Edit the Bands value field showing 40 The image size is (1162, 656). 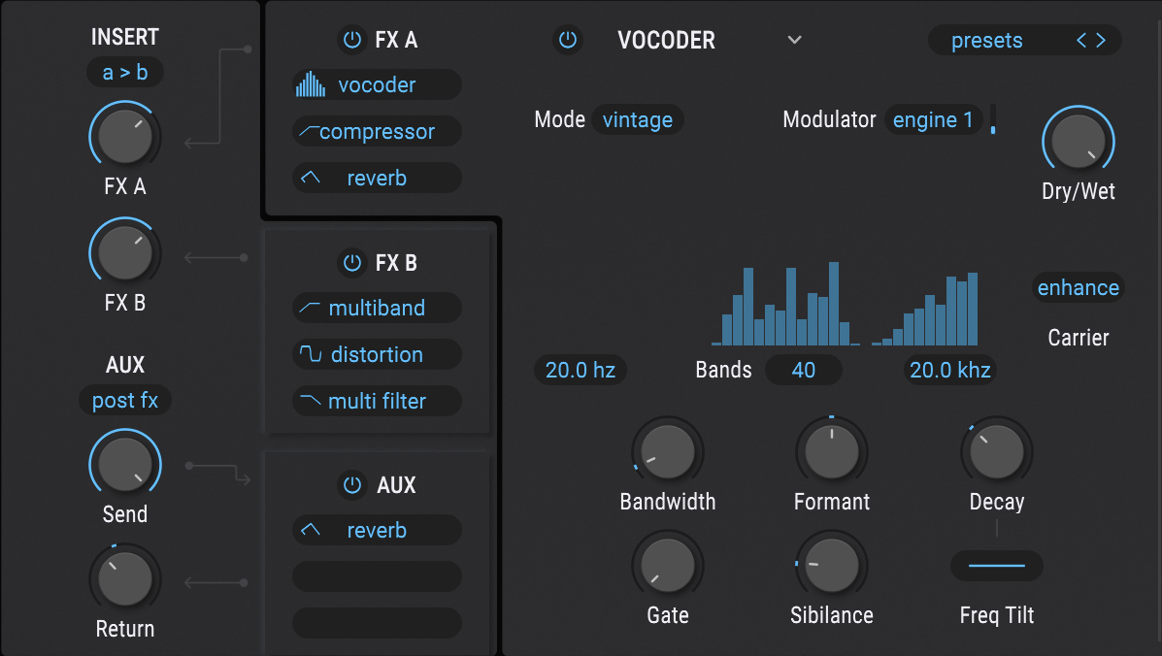[804, 370]
